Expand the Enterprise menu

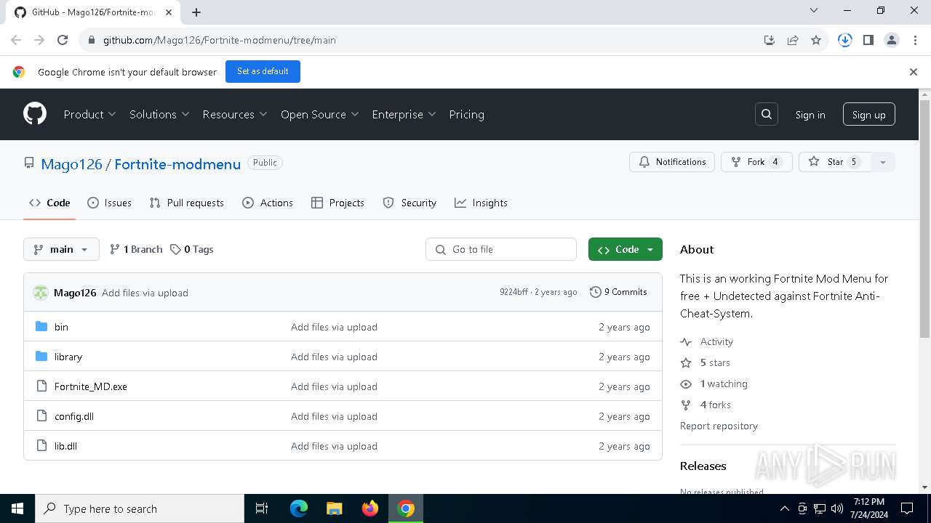coord(404,114)
